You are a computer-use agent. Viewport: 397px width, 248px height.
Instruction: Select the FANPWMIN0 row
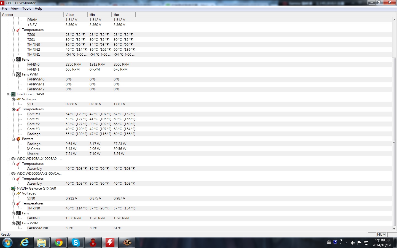(196, 228)
